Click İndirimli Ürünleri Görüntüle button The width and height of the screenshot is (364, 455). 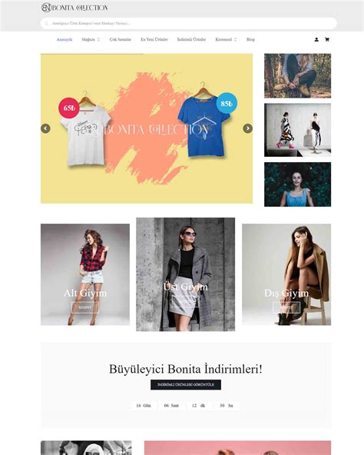click(x=186, y=384)
